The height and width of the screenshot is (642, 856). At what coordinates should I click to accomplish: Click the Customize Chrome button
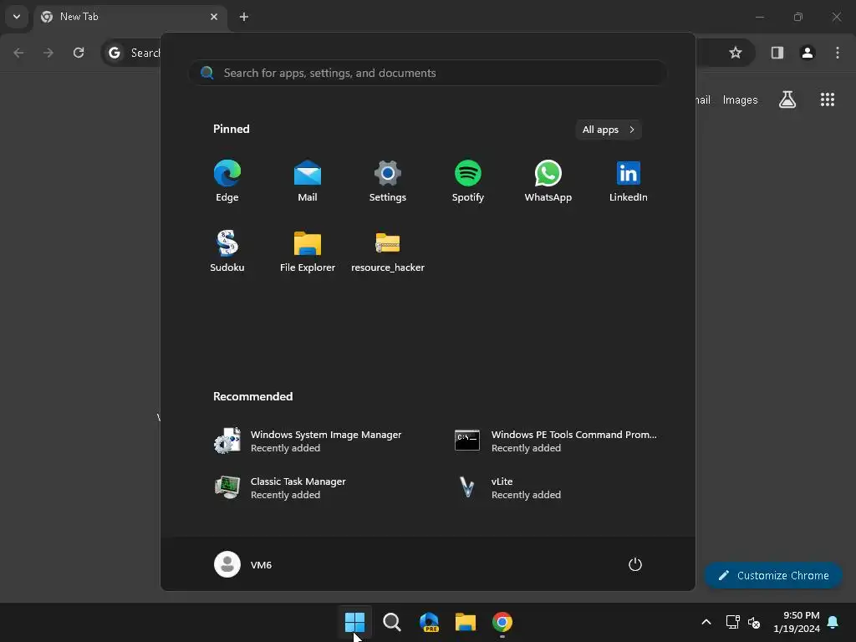point(773,575)
